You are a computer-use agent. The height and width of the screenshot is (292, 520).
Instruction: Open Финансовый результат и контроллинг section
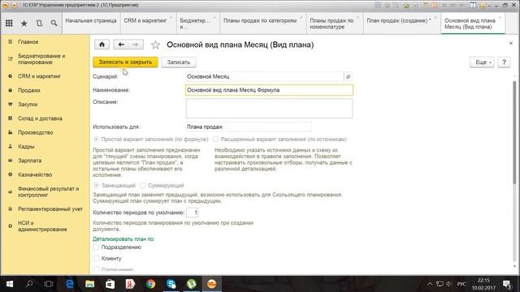tap(48, 191)
